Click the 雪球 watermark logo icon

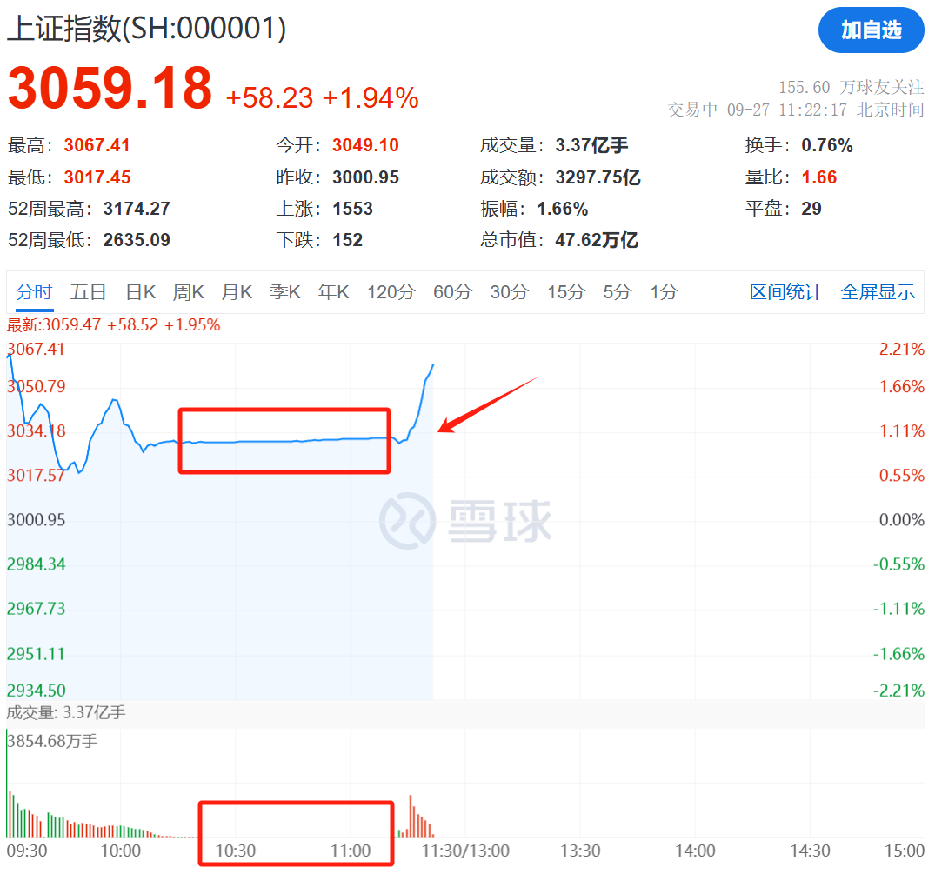(x=409, y=520)
